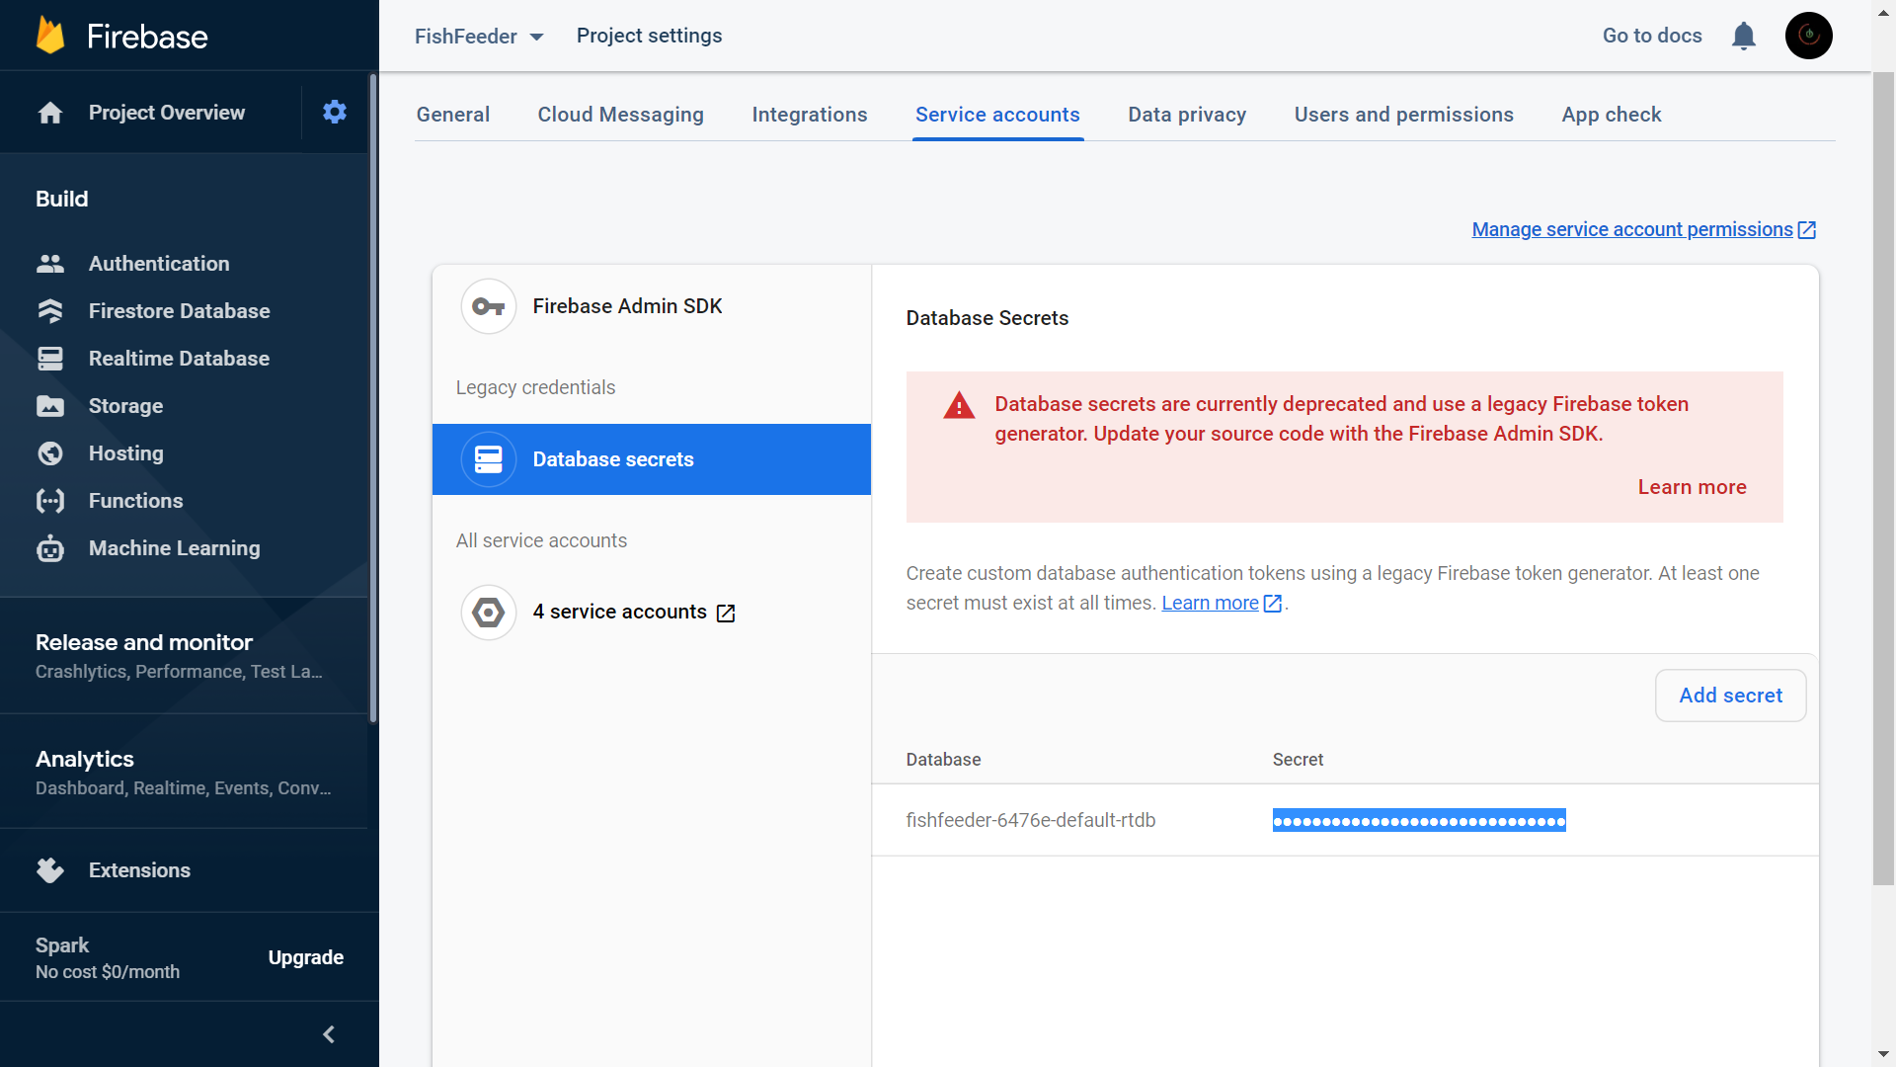1896x1067 pixels.
Task: Click the Add secret button
Action: [x=1730, y=696]
